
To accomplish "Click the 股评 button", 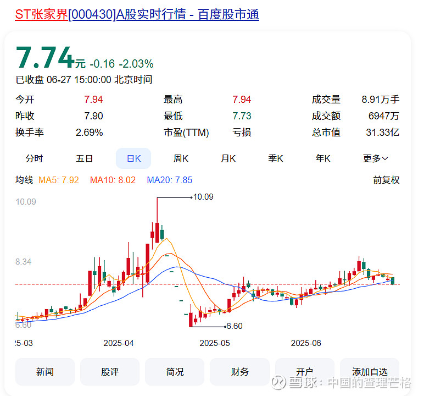I will tap(110, 372).
